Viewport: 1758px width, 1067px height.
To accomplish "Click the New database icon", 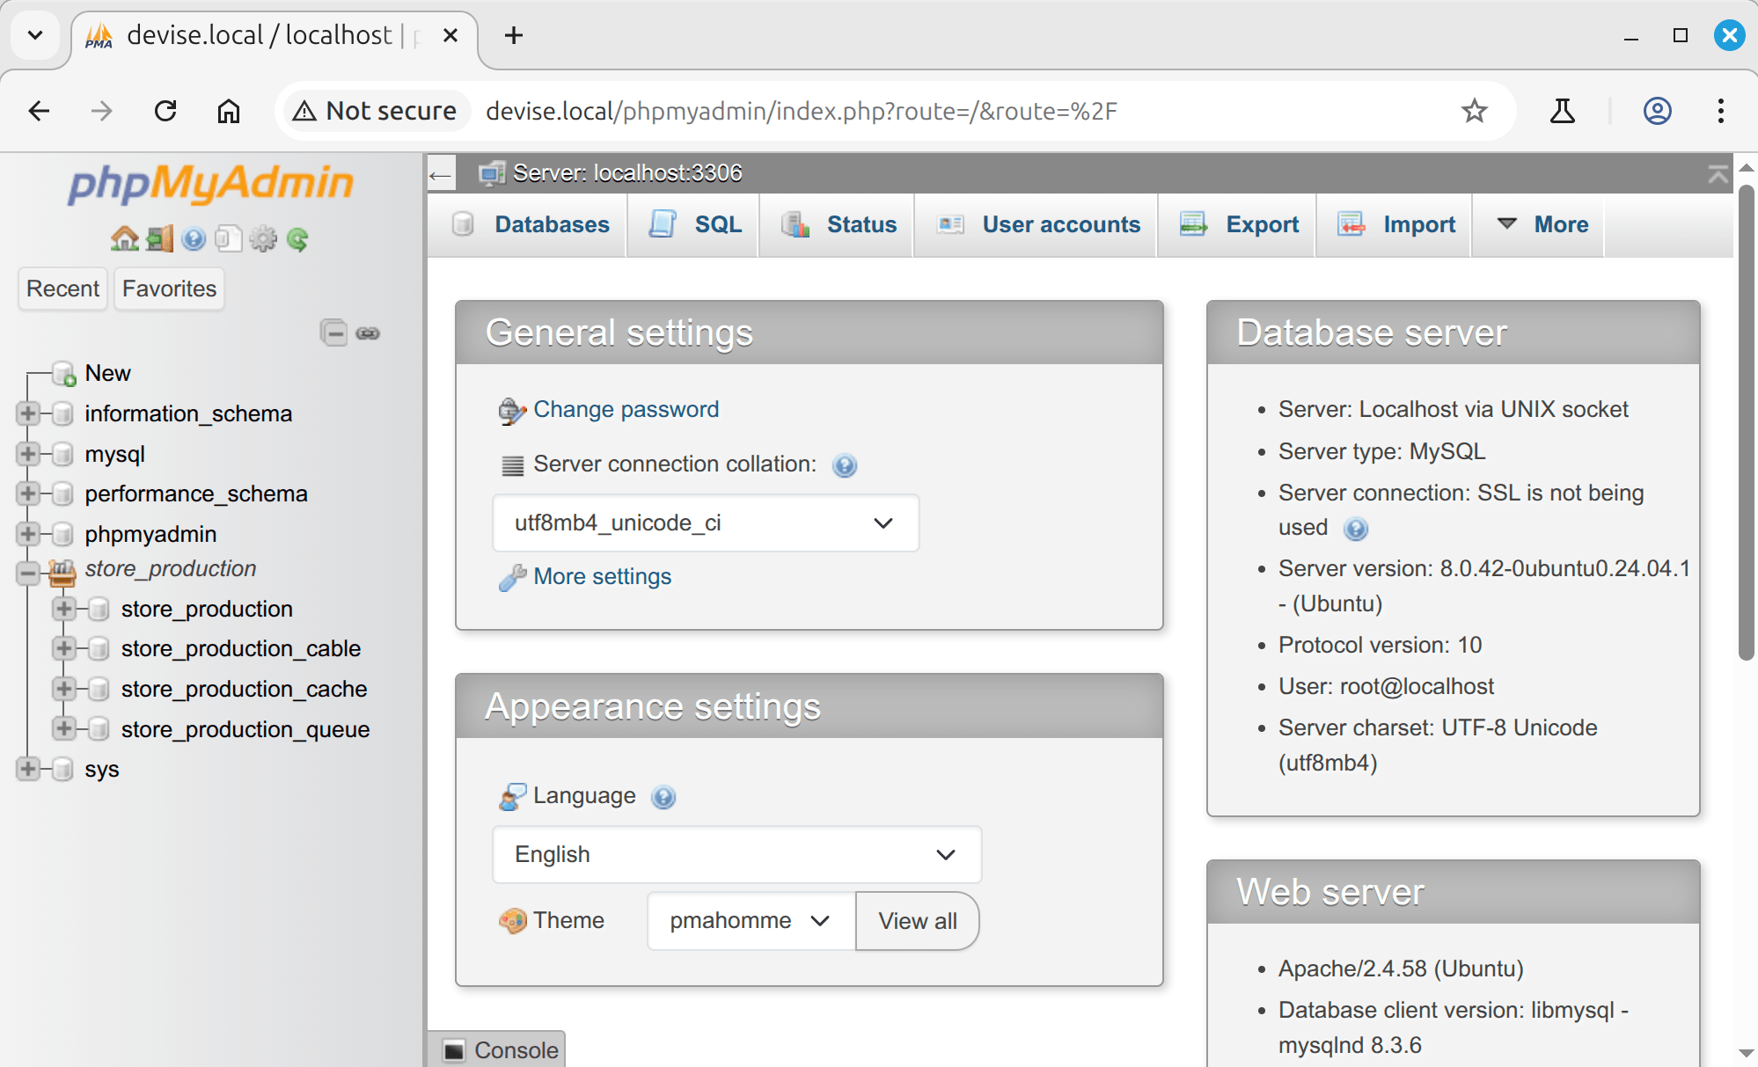I will tap(64, 374).
